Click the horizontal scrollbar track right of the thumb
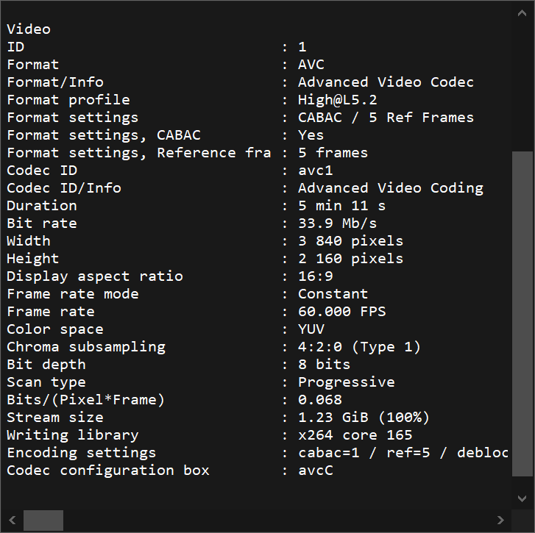Screen dimensions: 535x533 (x=280, y=520)
